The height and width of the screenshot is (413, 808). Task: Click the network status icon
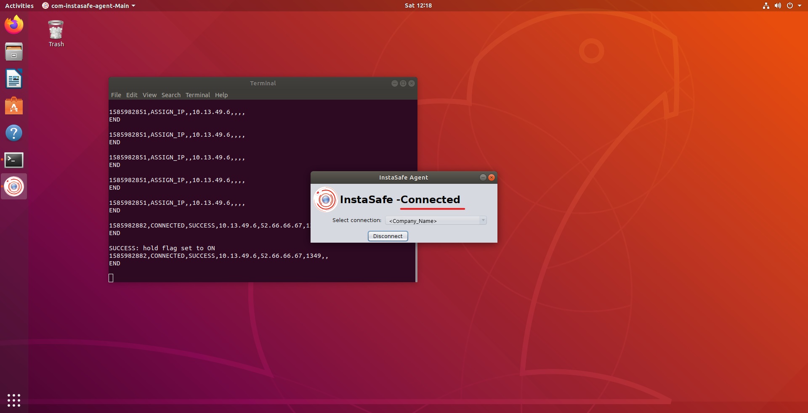click(766, 6)
